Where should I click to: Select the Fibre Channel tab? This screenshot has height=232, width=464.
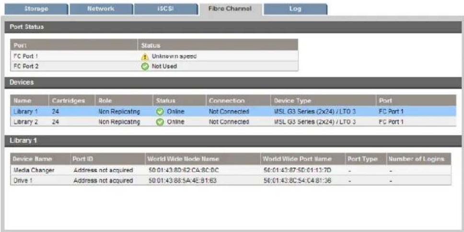click(230, 9)
